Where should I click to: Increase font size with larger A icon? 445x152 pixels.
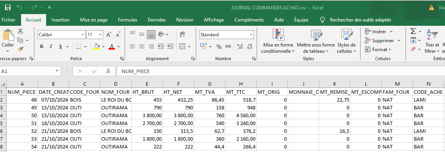pyautogui.click(x=108, y=35)
